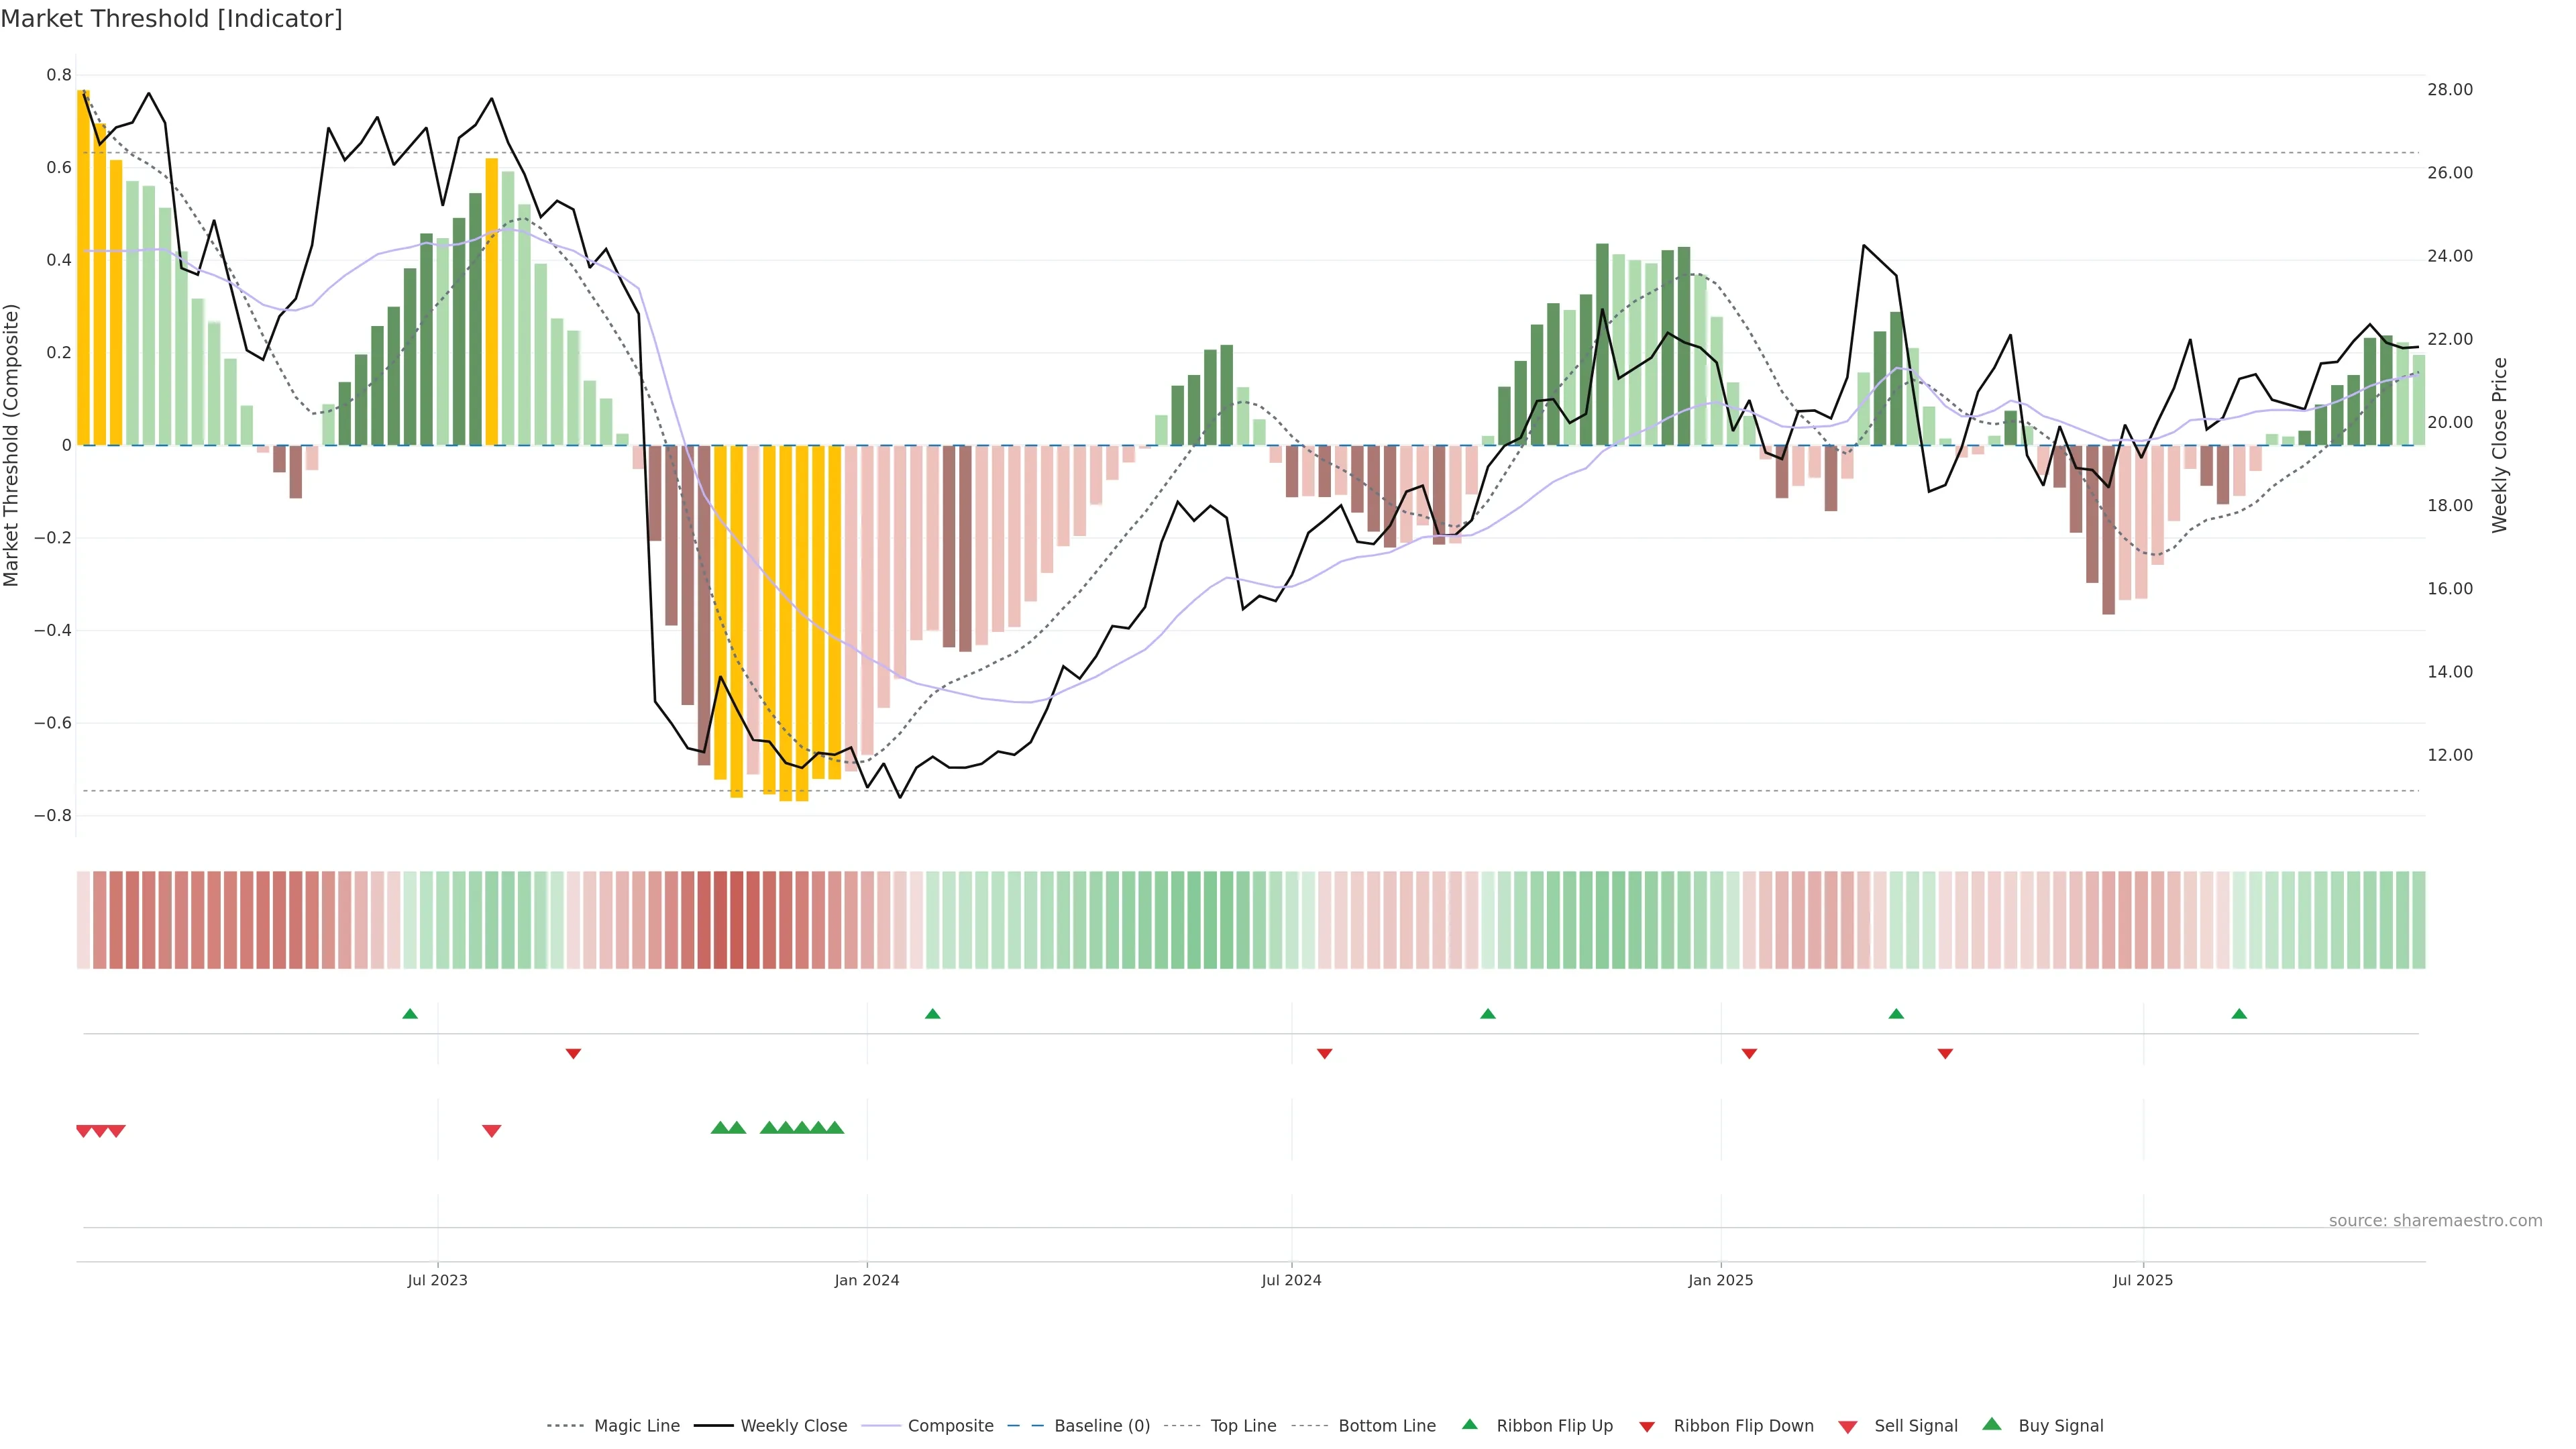Click ribbon flip up marker after Jan 2024
This screenshot has height=1449, width=2576.
coord(932,1014)
